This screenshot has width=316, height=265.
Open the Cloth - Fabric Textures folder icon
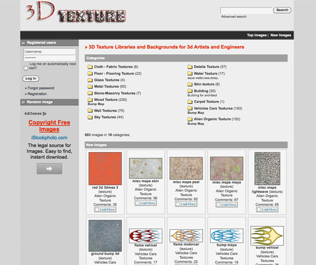pos(90,67)
